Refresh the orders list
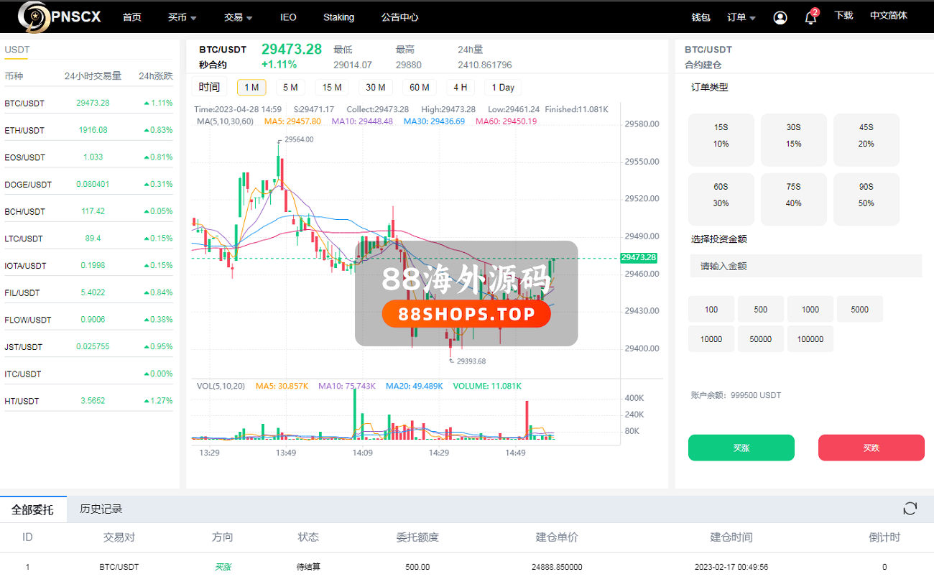Image resolution: width=934 pixels, height=587 pixels. [910, 509]
